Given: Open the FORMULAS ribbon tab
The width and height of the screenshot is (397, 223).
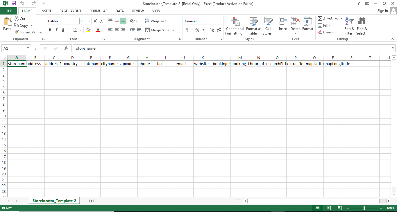Looking at the screenshot, I should [x=98, y=11].
